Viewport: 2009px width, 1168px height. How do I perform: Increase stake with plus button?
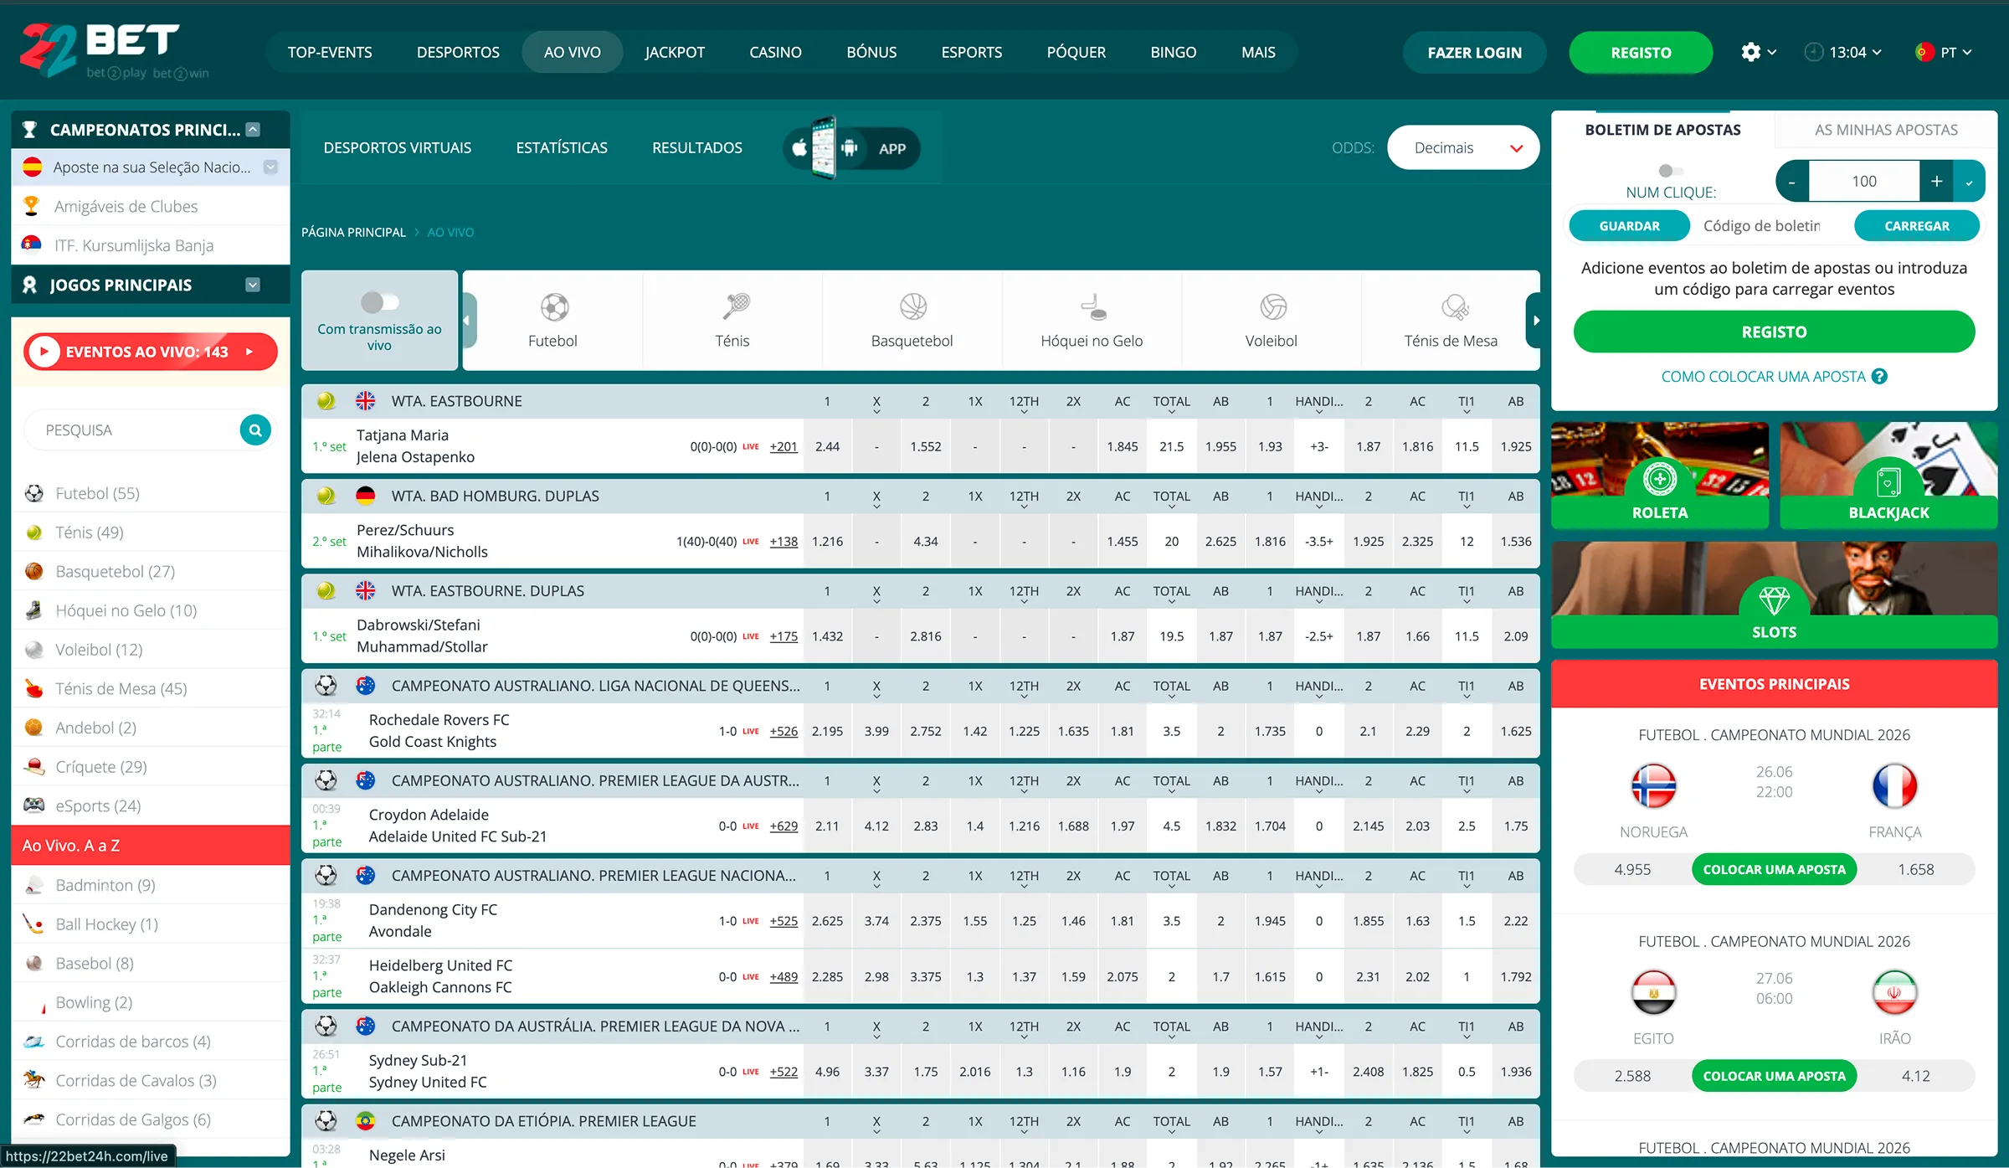click(1936, 182)
